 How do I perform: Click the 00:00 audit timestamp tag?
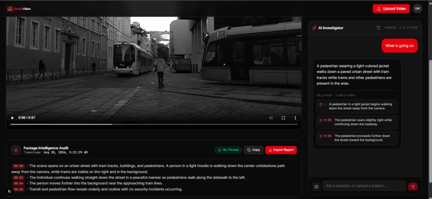coord(18,166)
